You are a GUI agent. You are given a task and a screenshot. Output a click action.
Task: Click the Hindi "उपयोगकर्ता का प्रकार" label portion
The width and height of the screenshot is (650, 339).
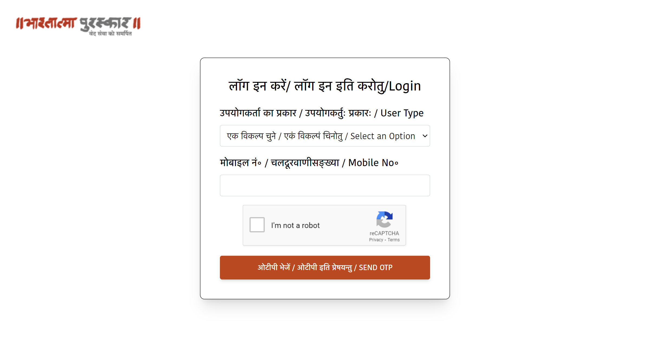click(258, 113)
